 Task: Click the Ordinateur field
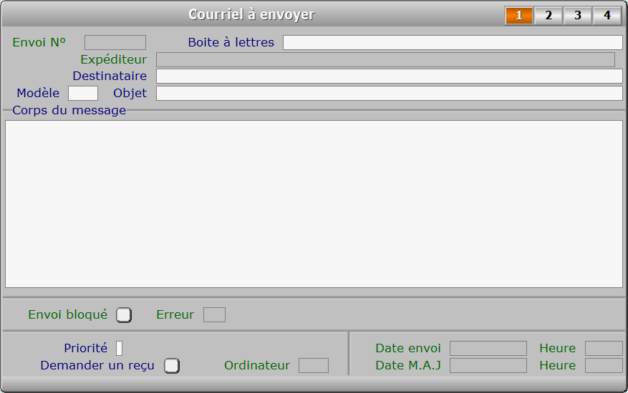pyautogui.click(x=314, y=365)
